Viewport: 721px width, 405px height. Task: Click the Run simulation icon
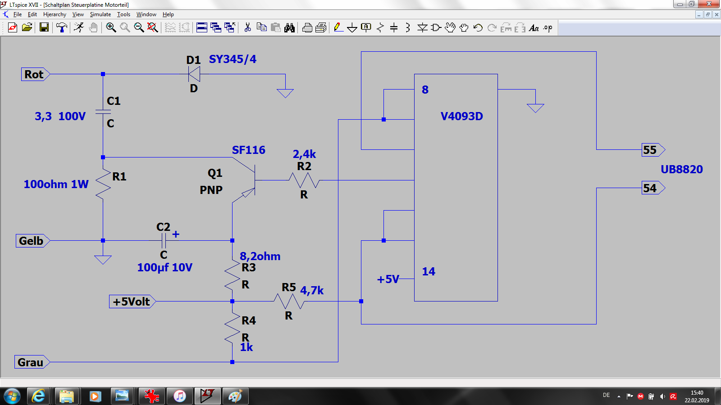(x=79, y=28)
